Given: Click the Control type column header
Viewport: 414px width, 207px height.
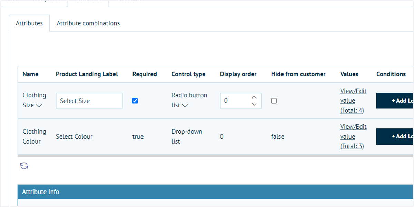Looking at the screenshot, I should pos(188,74).
